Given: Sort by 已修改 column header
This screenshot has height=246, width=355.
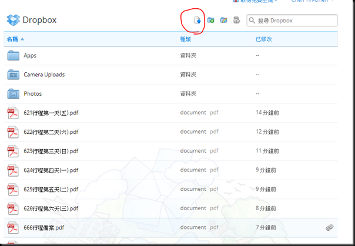Looking at the screenshot, I should (x=264, y=39).
